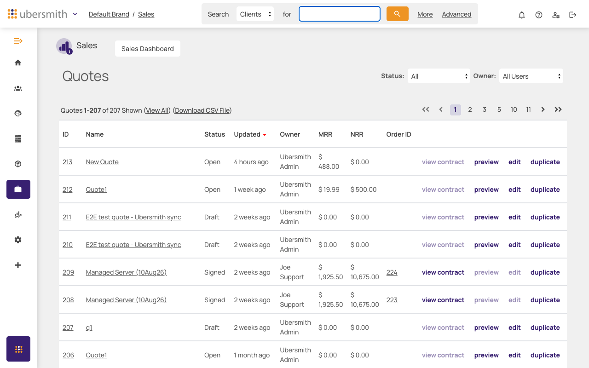This screenshot has height=368, width=589.
Task: Open the Owner filter dropdown
Action: (x=531, y=76)
